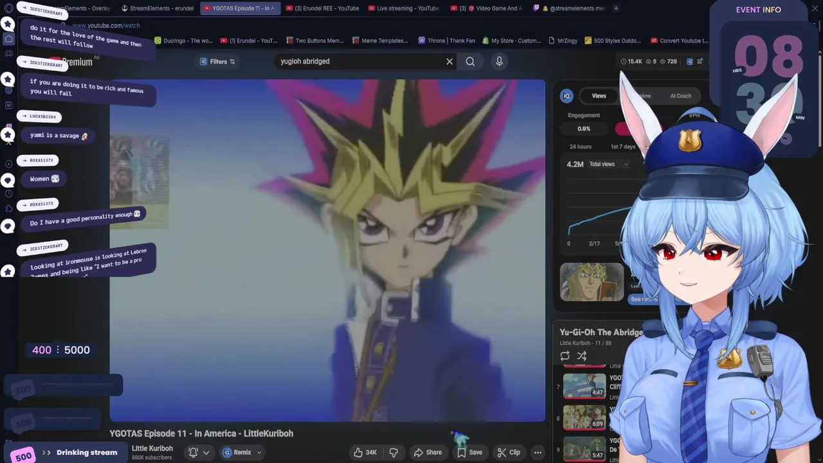Open the Meme Templates bookmark
823x463 pixels.
point(380,41)
